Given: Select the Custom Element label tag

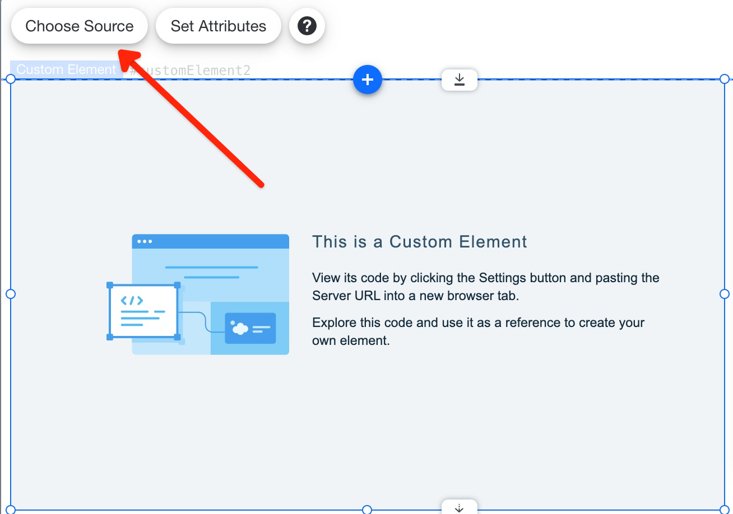Looking at the screenshot, I should 66,69.
